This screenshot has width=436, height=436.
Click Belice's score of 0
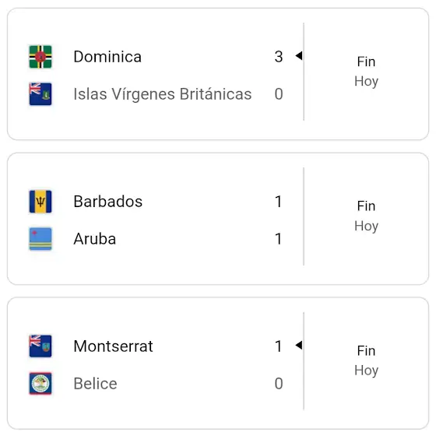pyautogui.click(x=279, y=383)
